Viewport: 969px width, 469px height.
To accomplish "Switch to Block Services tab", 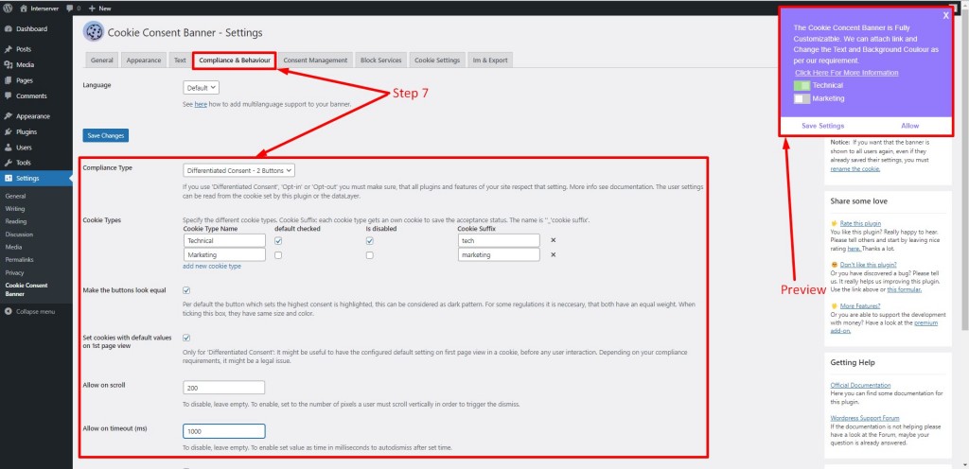I will (x=380, y=61).
